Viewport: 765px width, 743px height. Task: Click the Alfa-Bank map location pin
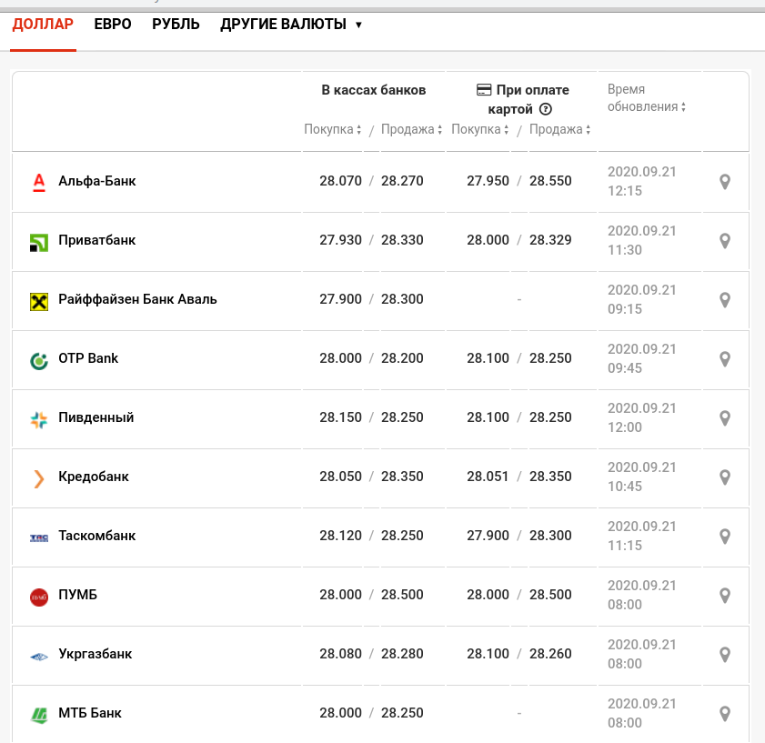[725, 182]
